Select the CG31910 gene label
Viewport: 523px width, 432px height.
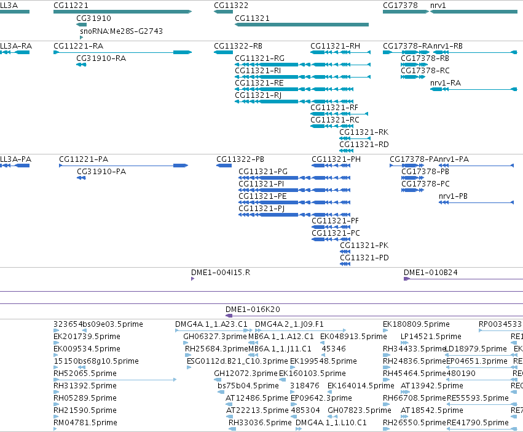coord(93,18)
